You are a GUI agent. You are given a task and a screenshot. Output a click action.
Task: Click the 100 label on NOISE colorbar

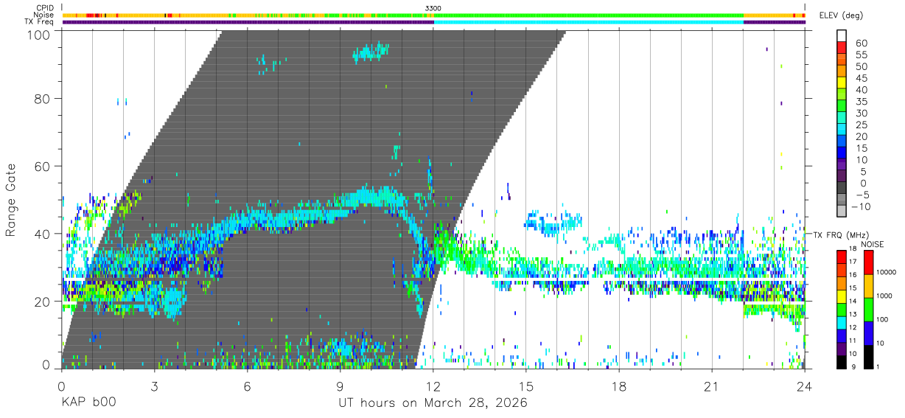point(881,320)
